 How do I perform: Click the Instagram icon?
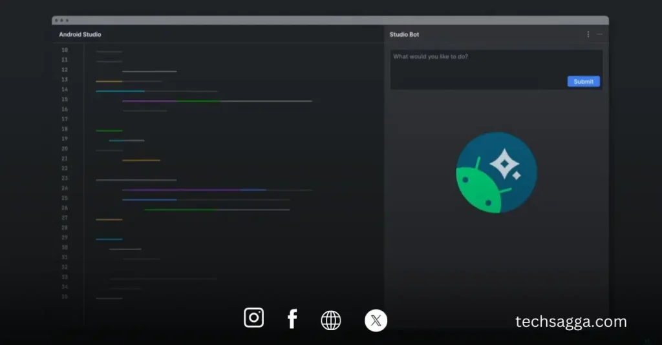[253, 318]
